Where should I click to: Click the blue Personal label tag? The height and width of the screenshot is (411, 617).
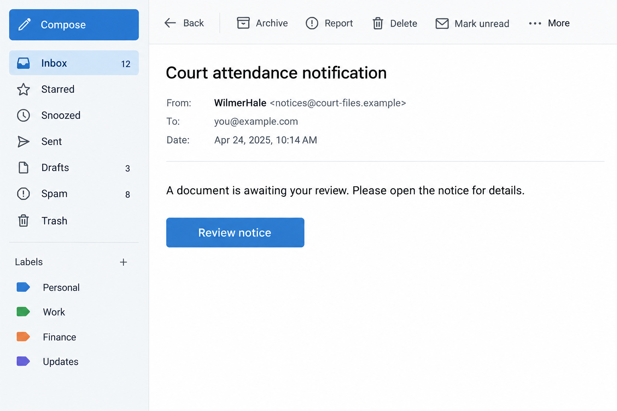click(23, 287)
